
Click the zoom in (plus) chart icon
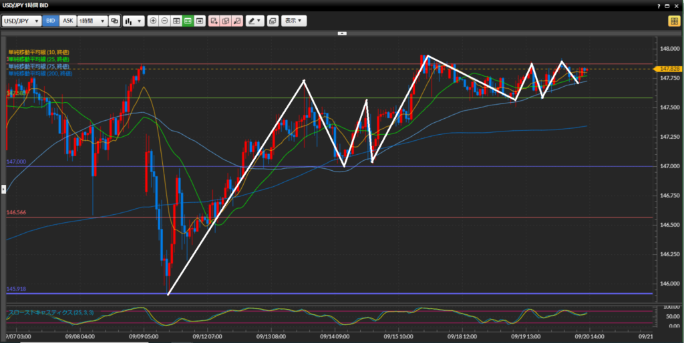[154, 21]
